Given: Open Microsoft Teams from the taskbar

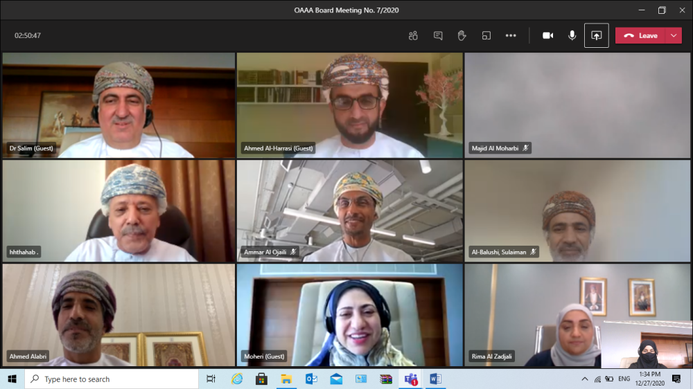Looking at the screenshot, I should point(411,379).
